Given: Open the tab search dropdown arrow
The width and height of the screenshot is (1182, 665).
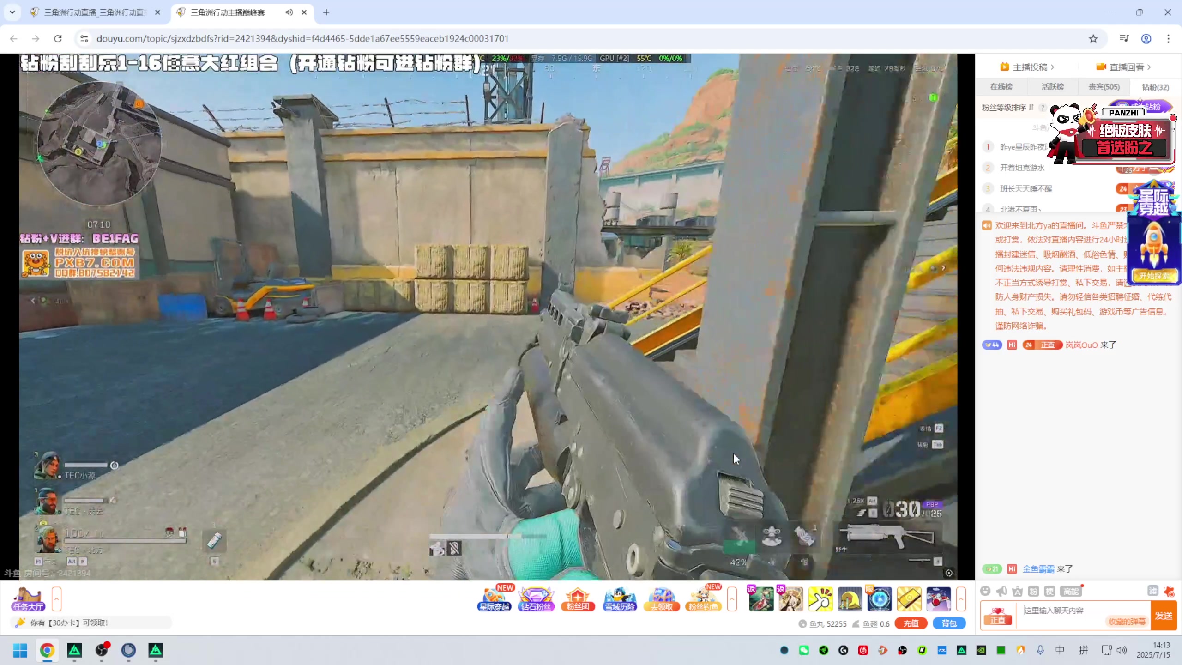Looking at the screenshot, I should pyautogui.click(x=12, y=12).
